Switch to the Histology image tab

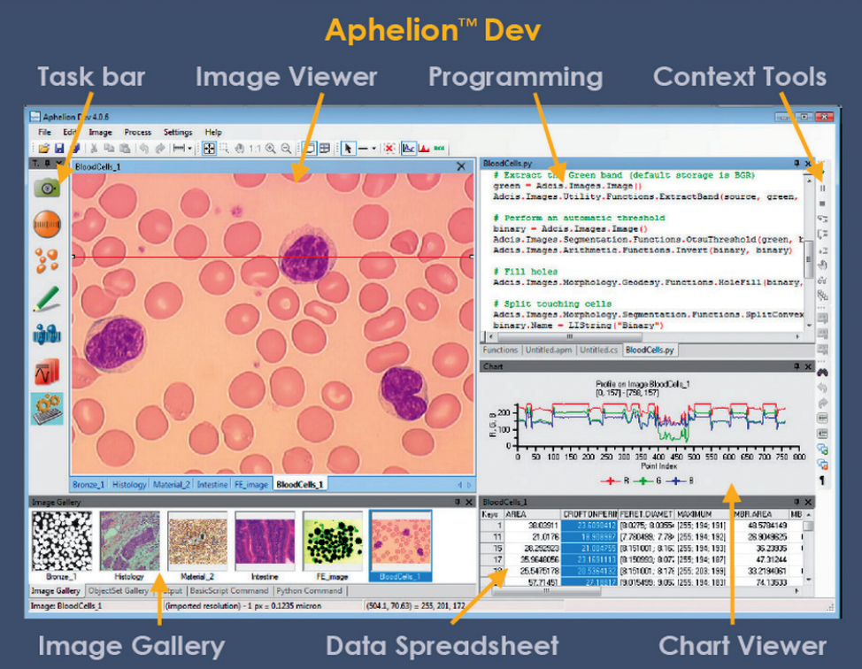pos(129,484)
